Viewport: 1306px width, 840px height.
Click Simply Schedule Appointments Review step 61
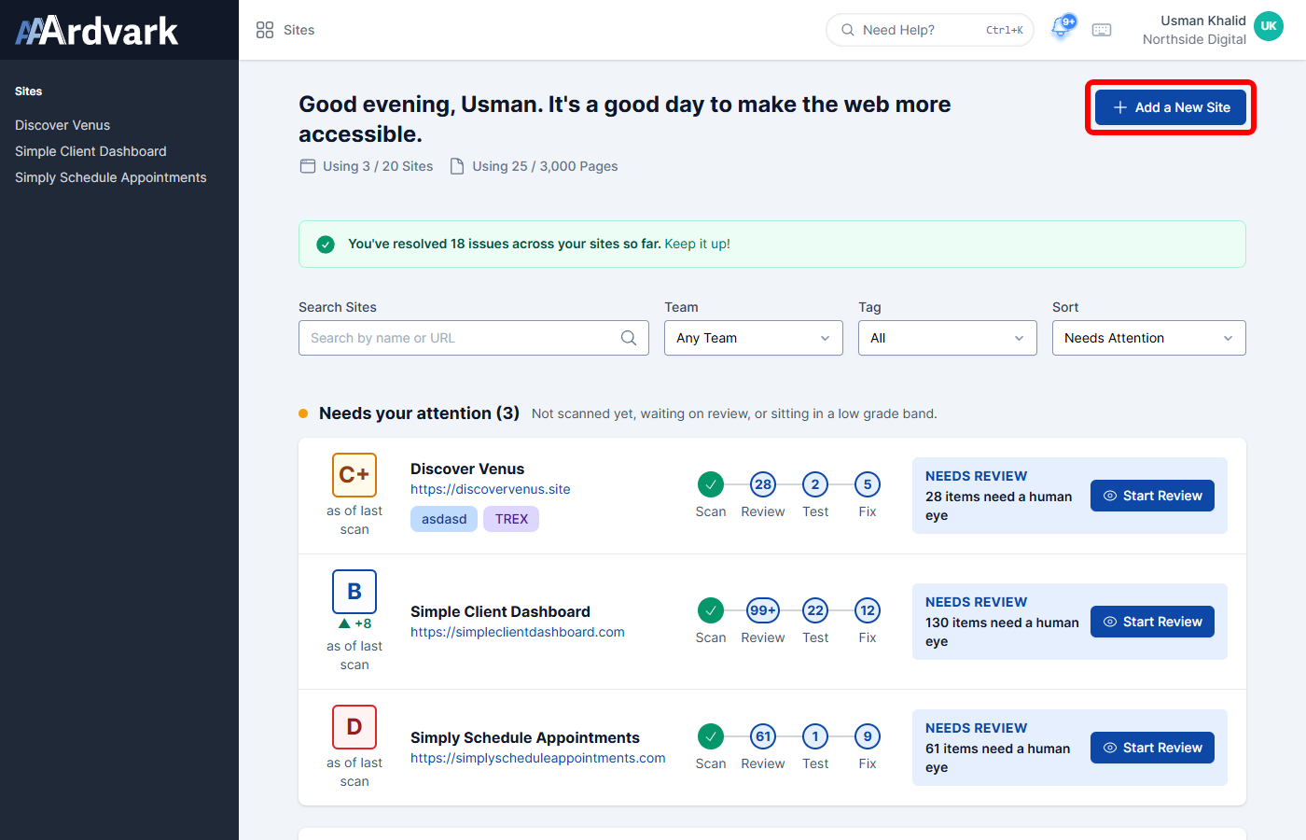(763, 736)
